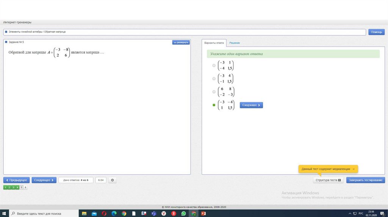Open Google Chrome from the taskbar
The height and width of the screenshot is (217, 388).
(124, 214)
